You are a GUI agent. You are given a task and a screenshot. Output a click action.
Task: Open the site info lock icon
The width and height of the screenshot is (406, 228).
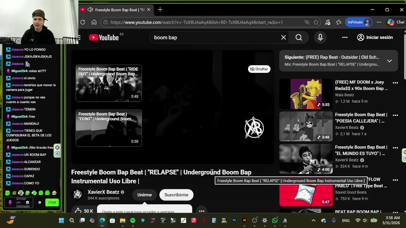106,22
